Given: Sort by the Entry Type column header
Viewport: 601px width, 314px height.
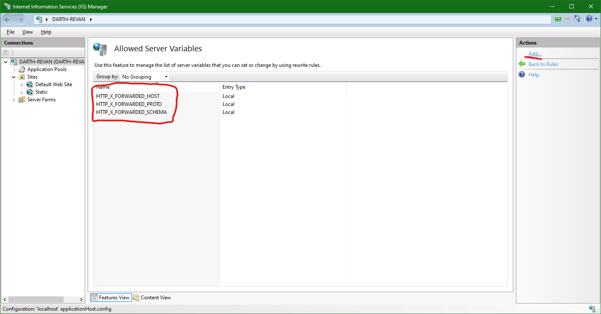Looking at the screenshot, I should point(233,87).
